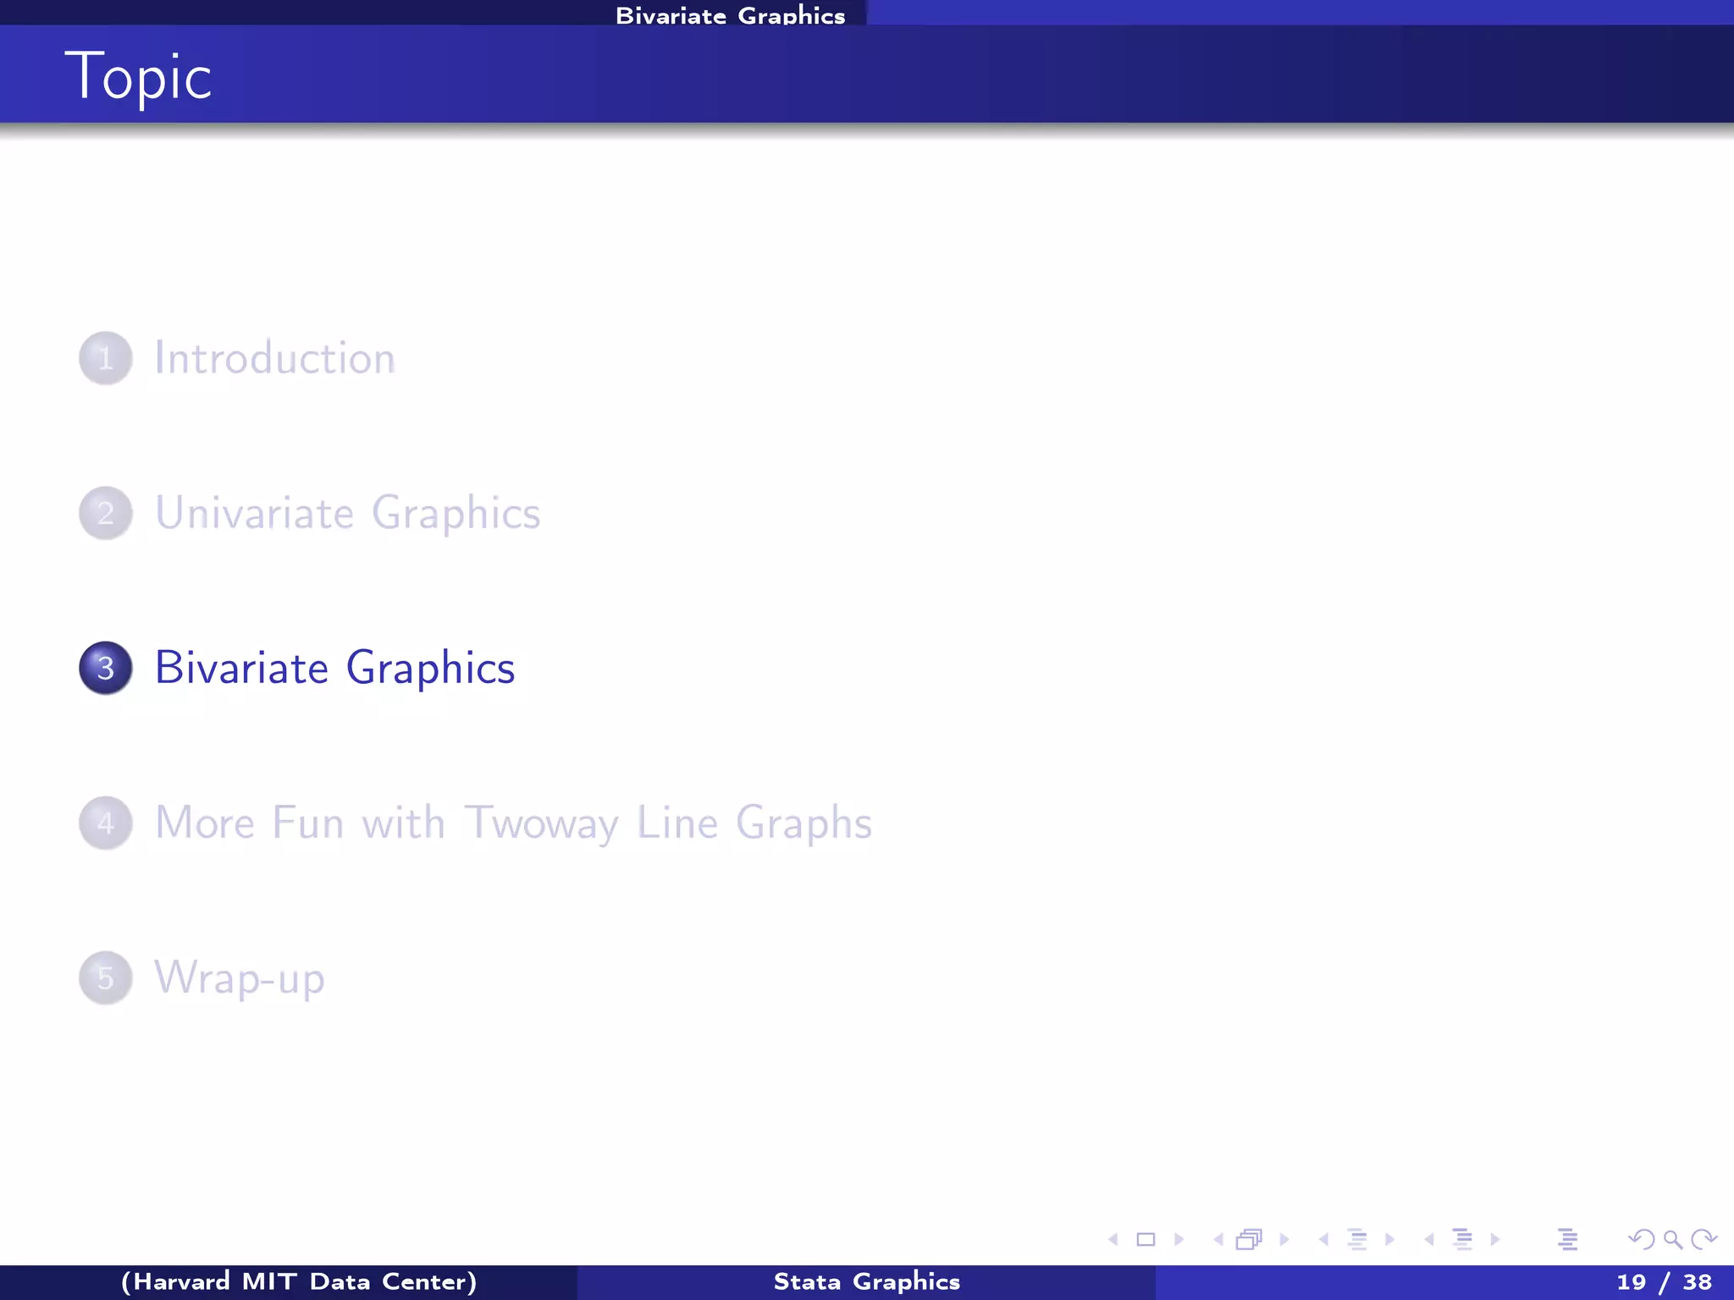Click the highlighted number 3 bullet
Image resolution: width=1734 pixels, height=1300 pixels.
[x=106, y=668]
